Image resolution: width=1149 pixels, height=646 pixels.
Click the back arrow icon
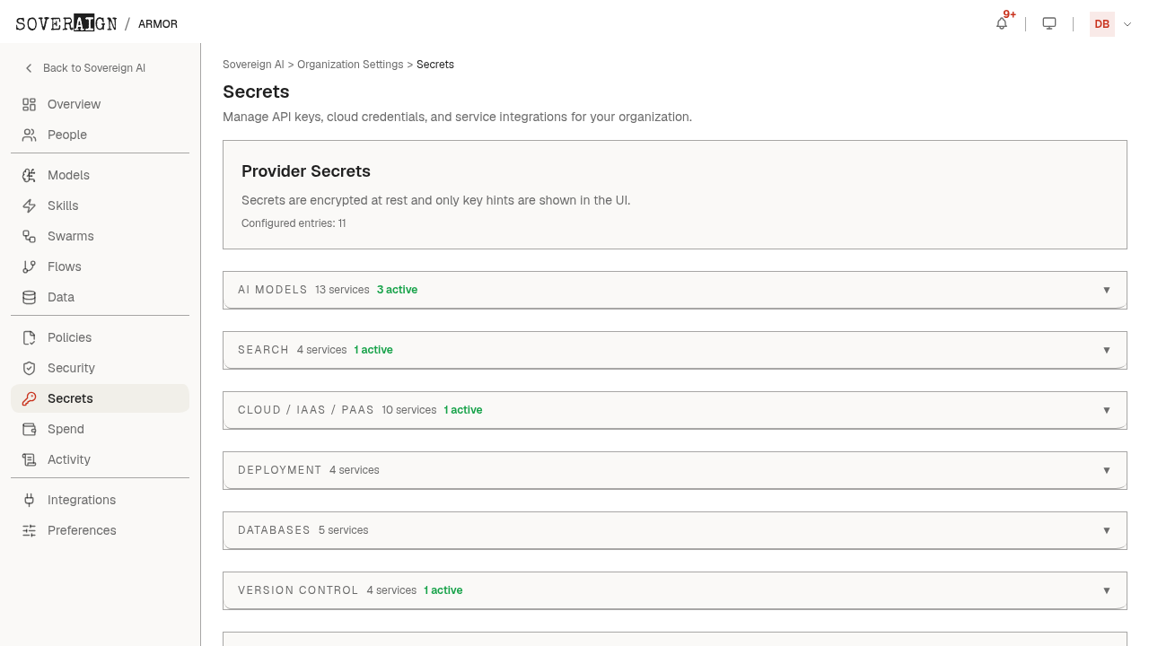click(x=29, y=68)
